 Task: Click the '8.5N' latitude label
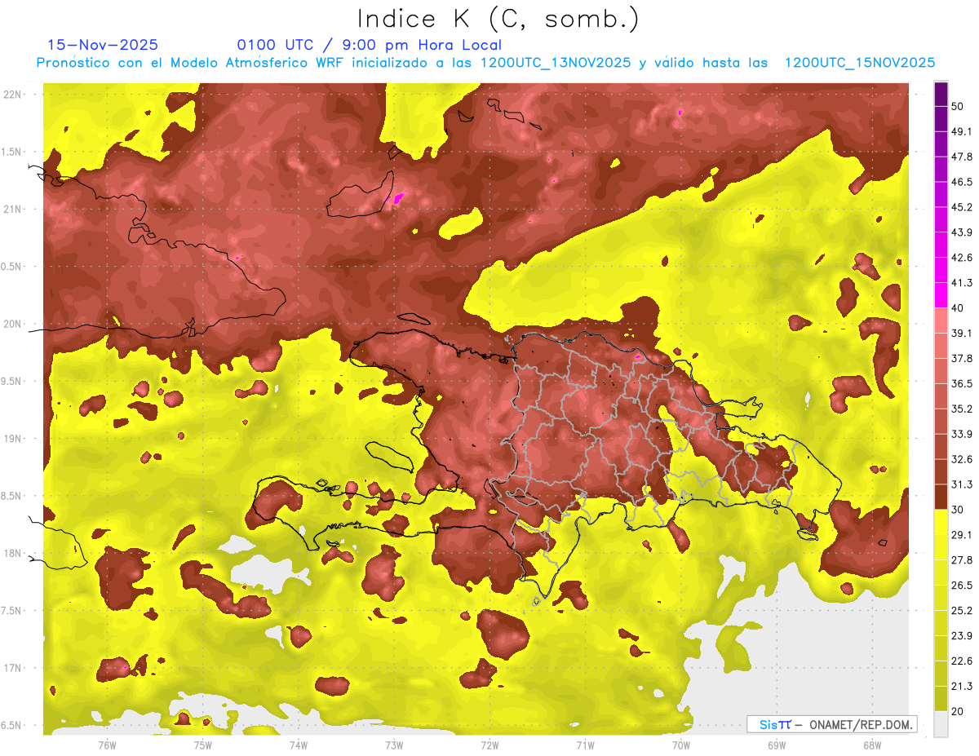[12, 496]
